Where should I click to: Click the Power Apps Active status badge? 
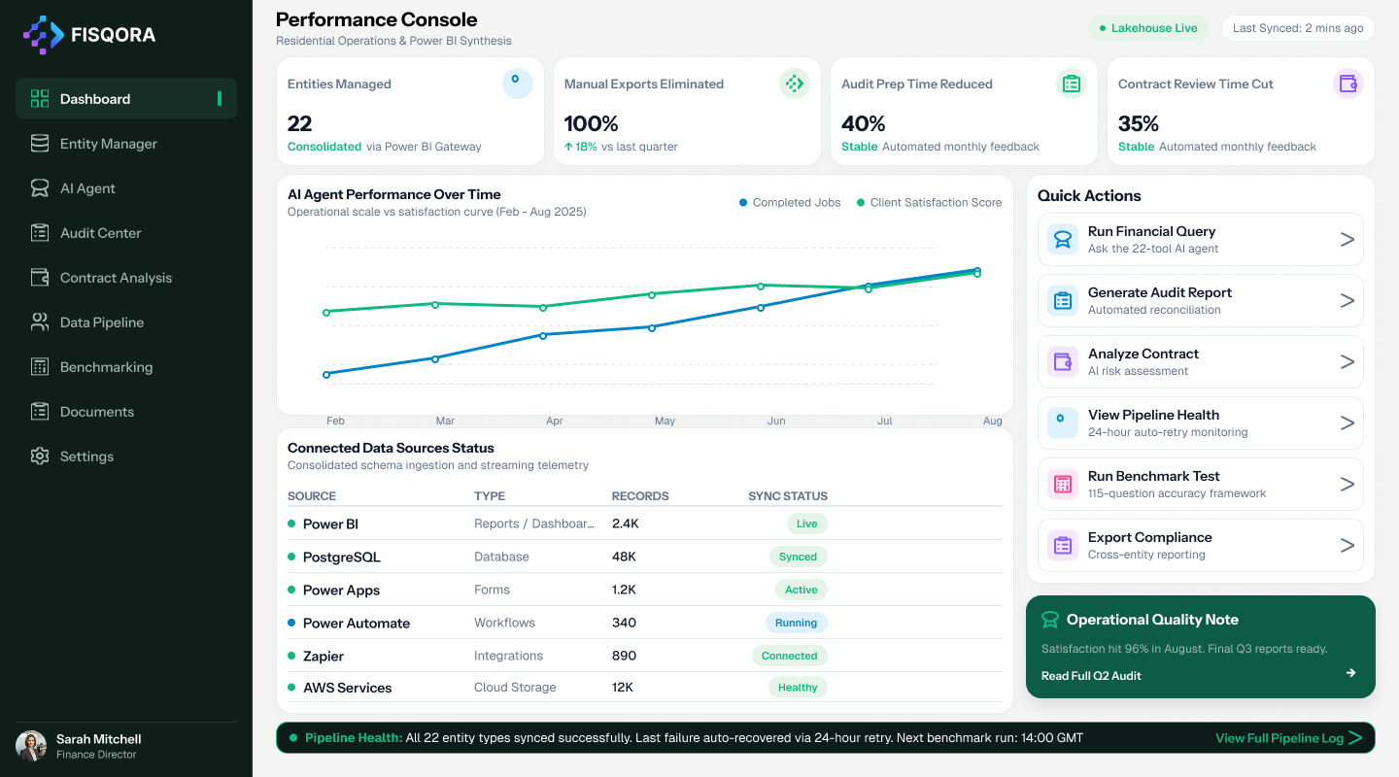[802, 590]
